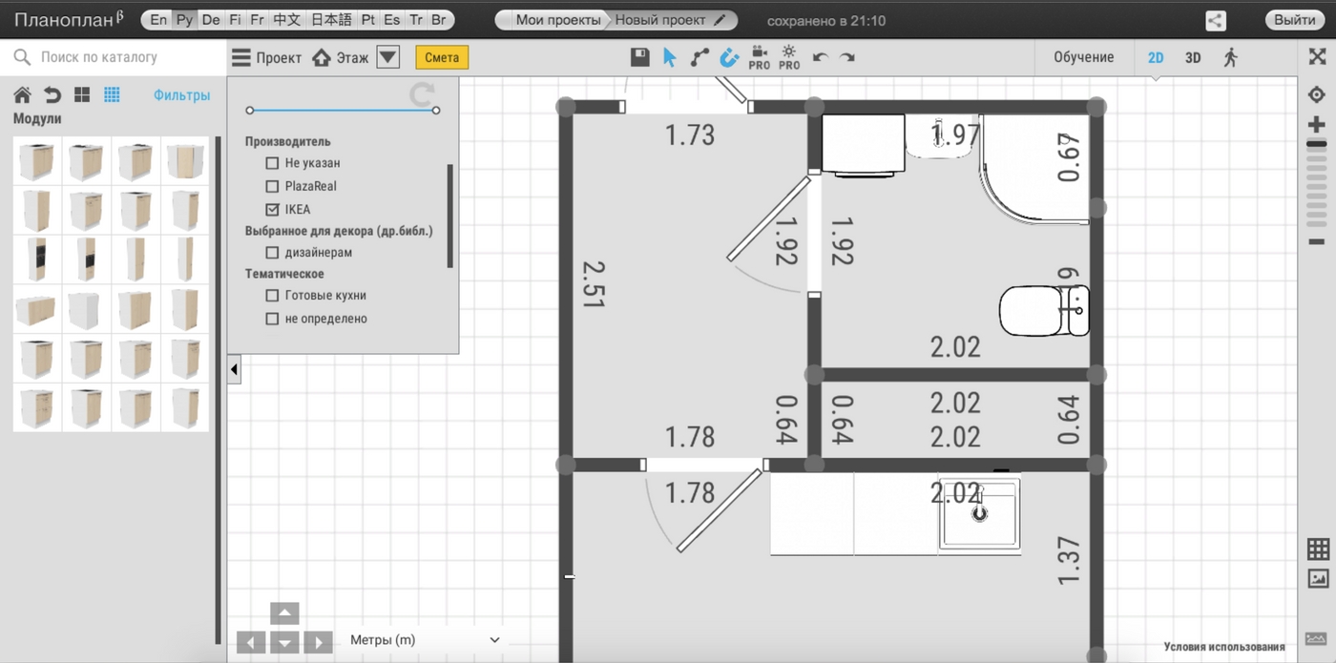
Task: Click the yellow Смета button
Action: tap(442, 57)
